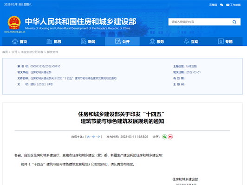Click 部发文件 breadcrumb link

click(52, 52)
